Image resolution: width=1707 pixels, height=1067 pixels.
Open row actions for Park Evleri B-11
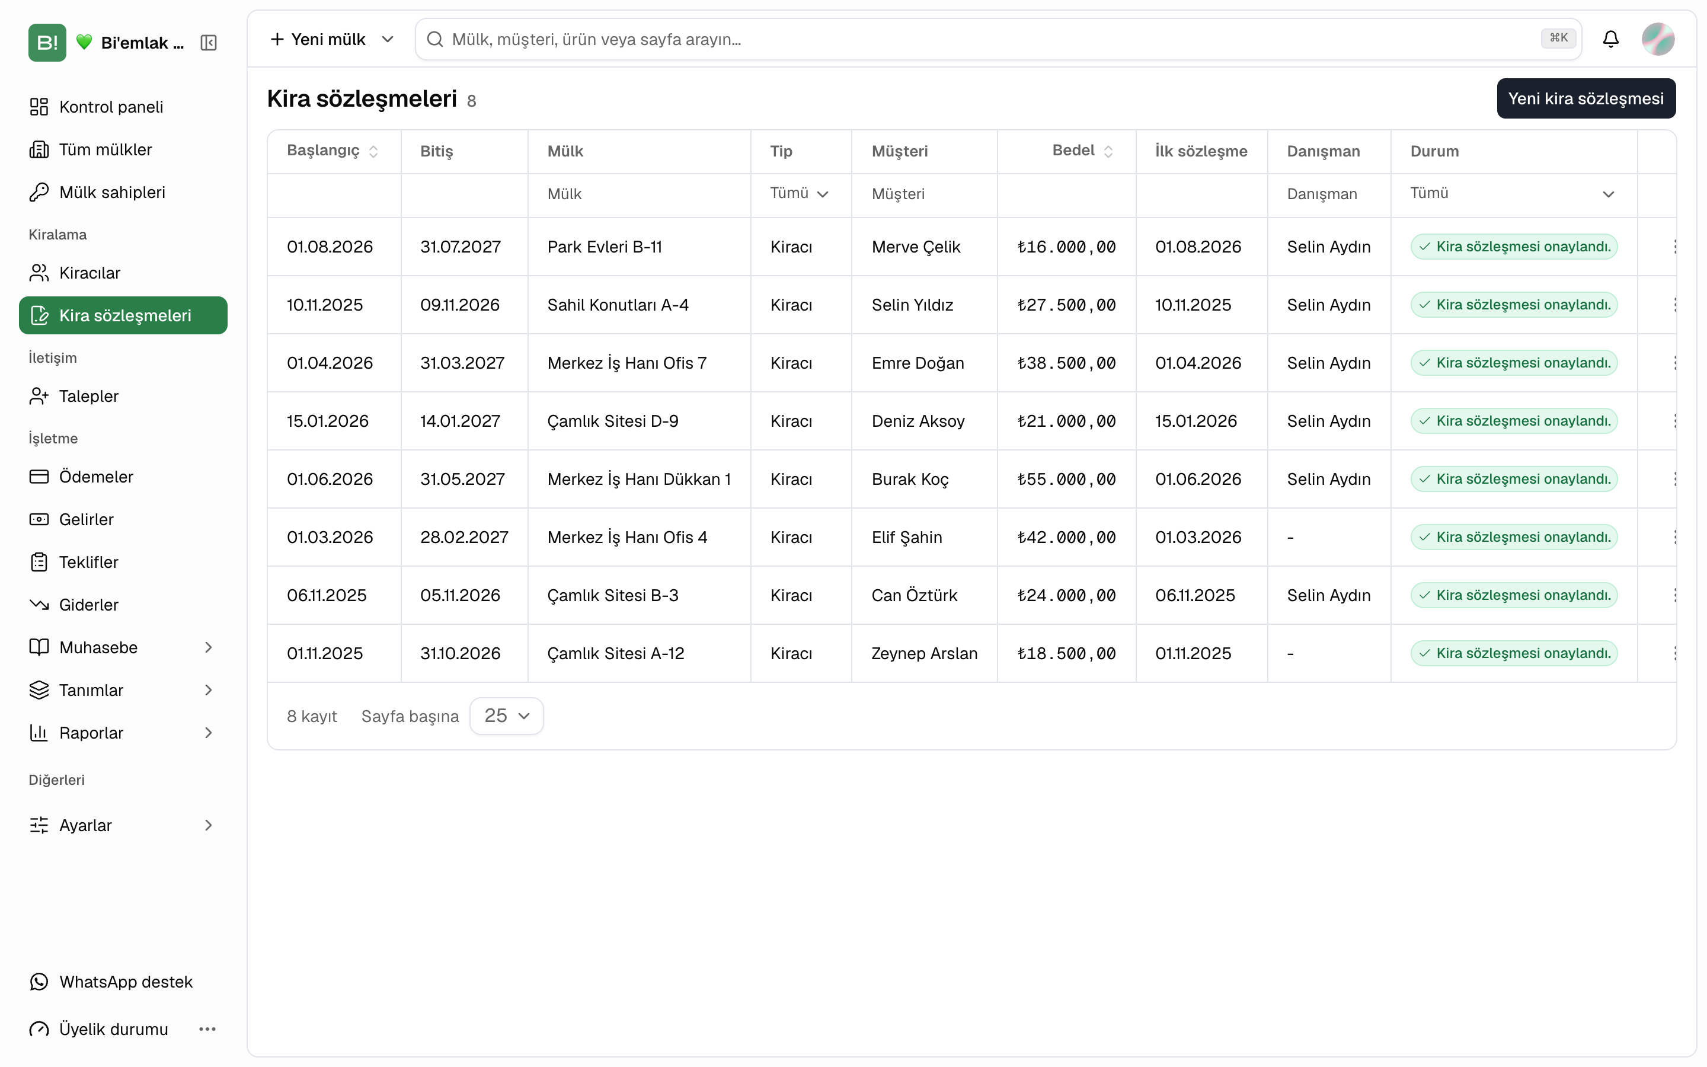click(x=1674, y=246)
